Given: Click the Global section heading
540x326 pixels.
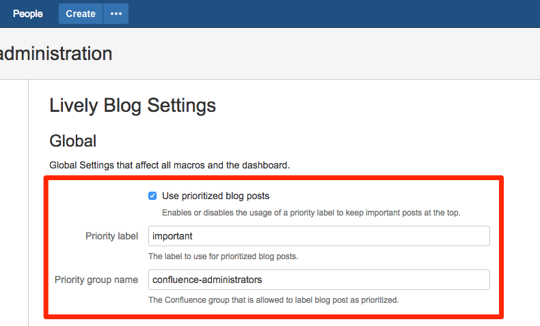Looking at the screenshot, I should 73,141.
